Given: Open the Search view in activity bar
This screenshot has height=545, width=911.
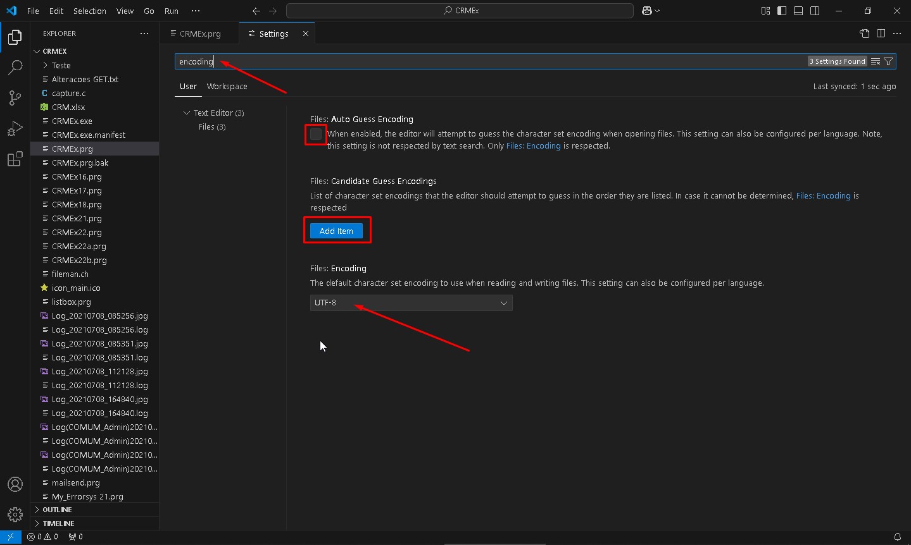Looking at the screenshot, I should point(15,68).
